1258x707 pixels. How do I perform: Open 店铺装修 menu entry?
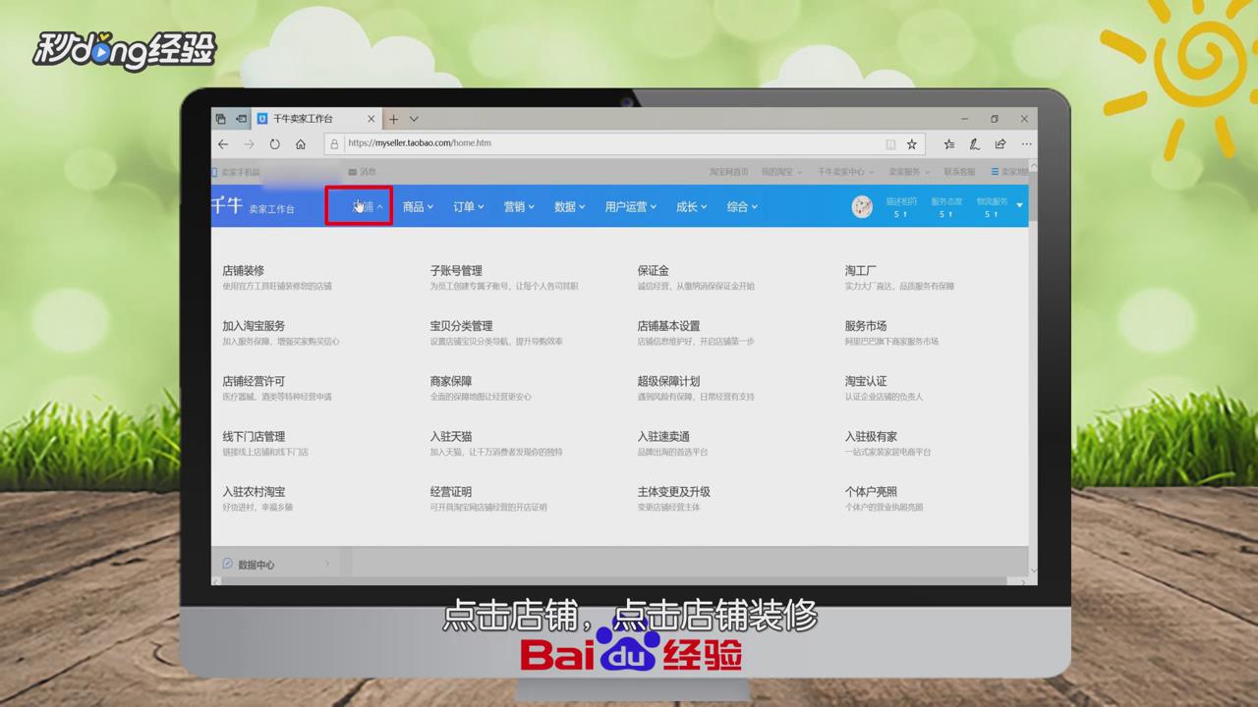(x=243, y=270)
